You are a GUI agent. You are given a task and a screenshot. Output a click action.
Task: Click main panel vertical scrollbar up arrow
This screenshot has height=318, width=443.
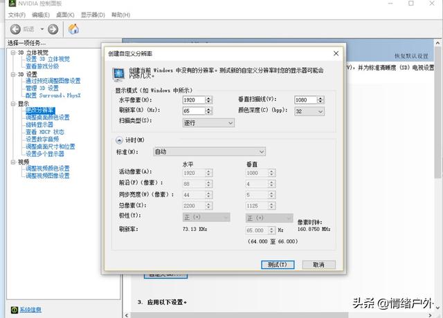[437, 43]
